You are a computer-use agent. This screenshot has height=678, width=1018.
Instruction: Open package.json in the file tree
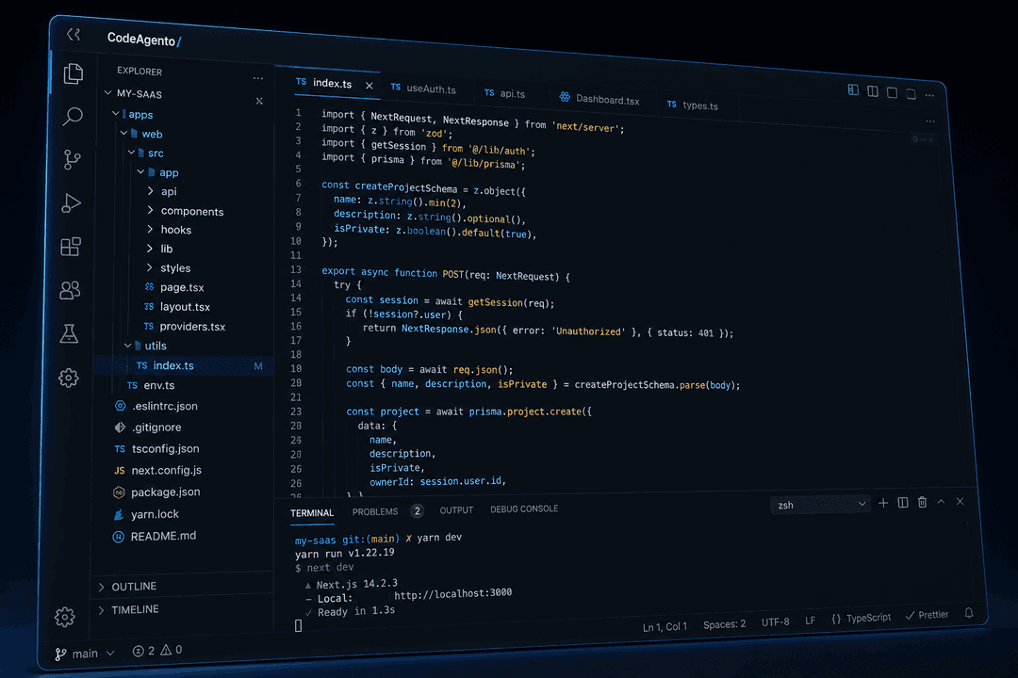(165, 492)
